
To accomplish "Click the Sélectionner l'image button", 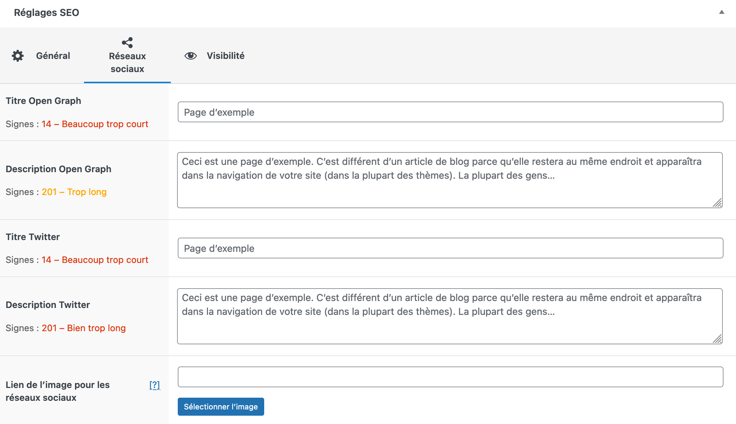I will click(220, 407).
